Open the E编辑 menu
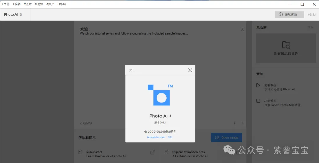This screenshot has width=319, height=163. [x=17, y=4]
